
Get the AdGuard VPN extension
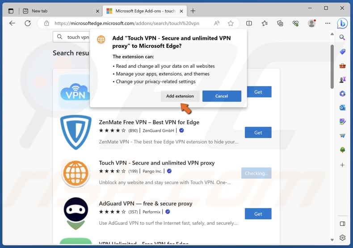tap(258, 214)
